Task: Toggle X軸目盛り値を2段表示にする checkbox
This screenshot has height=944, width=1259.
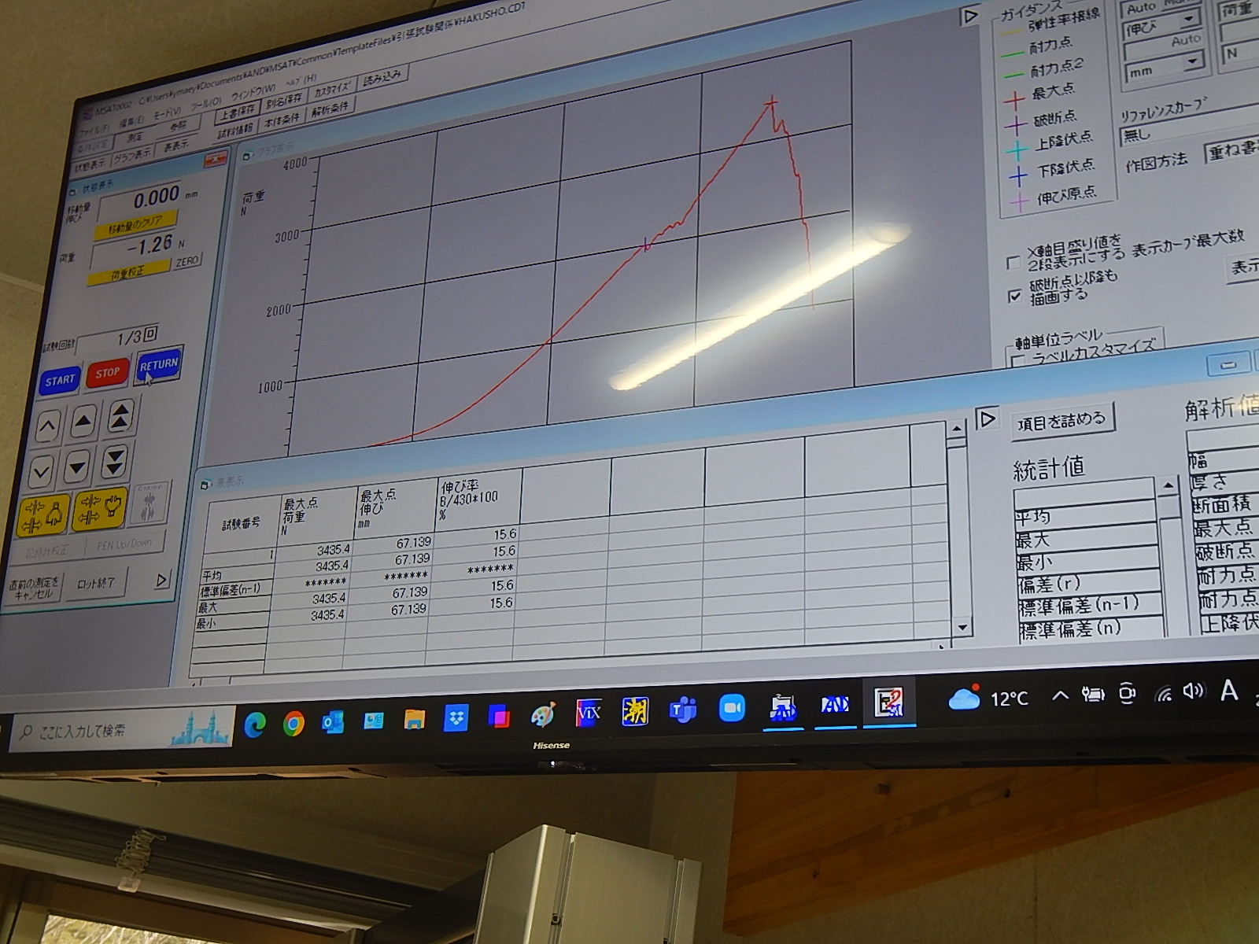Action: pos(1014,262)
